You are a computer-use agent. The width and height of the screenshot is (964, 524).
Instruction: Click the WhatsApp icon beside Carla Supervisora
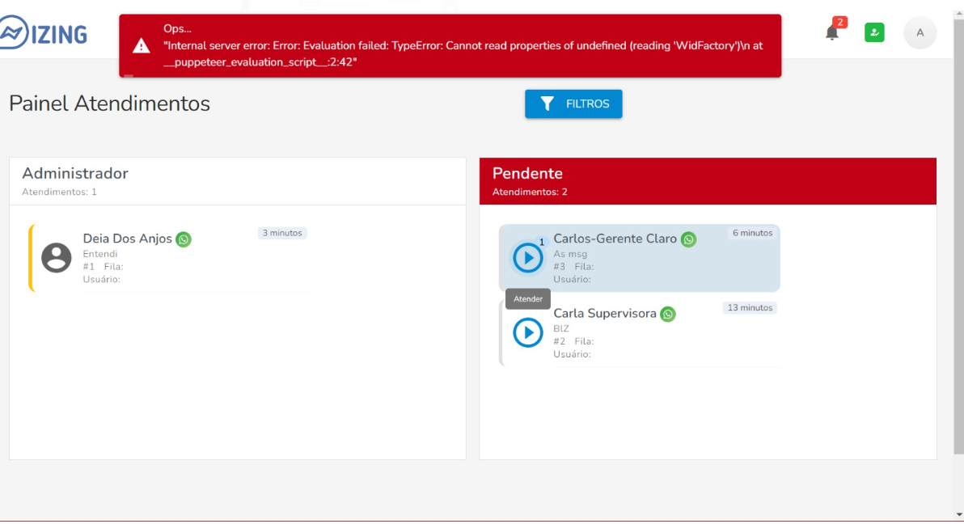click(x=667, y=314)
